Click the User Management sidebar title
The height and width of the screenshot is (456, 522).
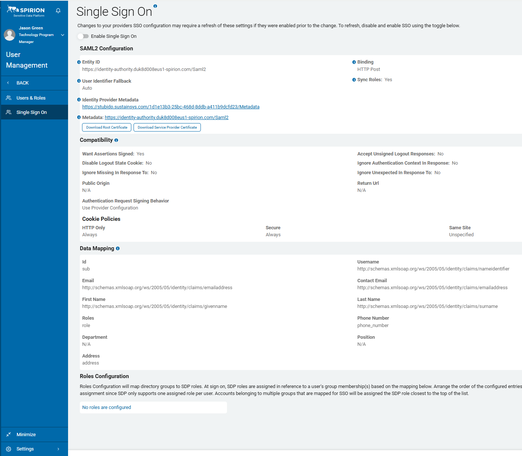pos(27,60)
